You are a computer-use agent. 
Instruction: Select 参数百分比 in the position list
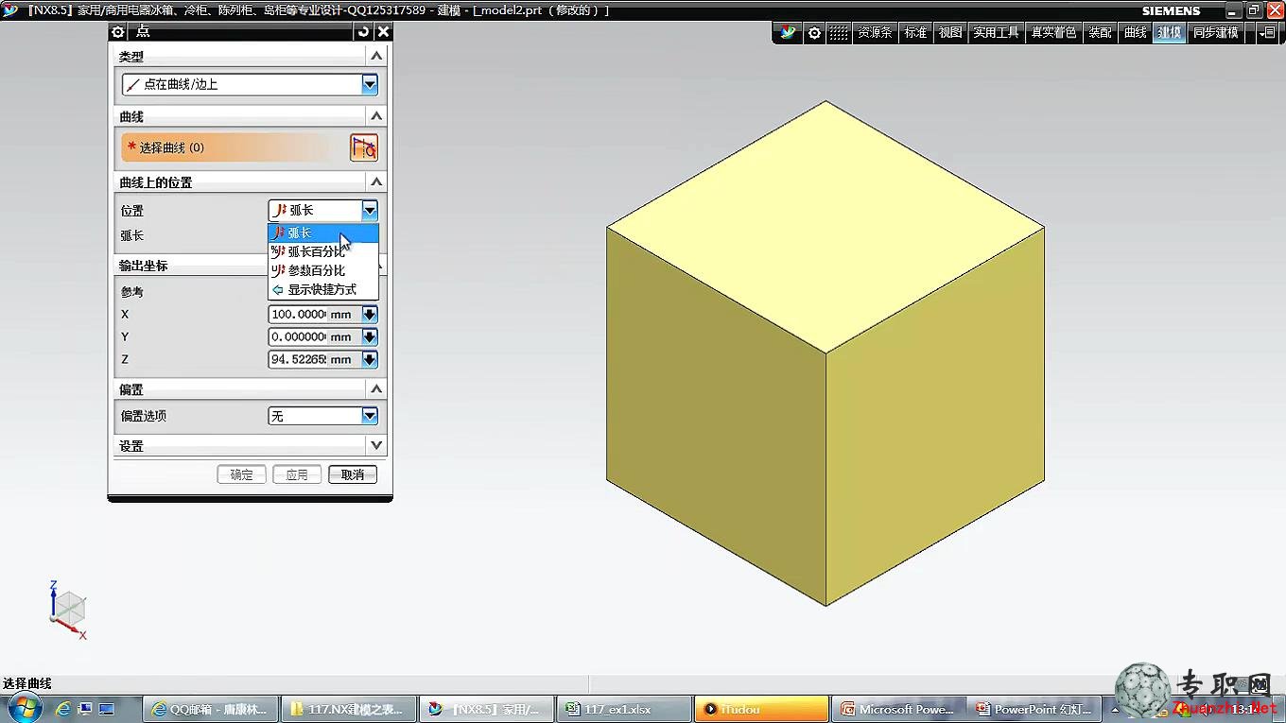point(323,270)
